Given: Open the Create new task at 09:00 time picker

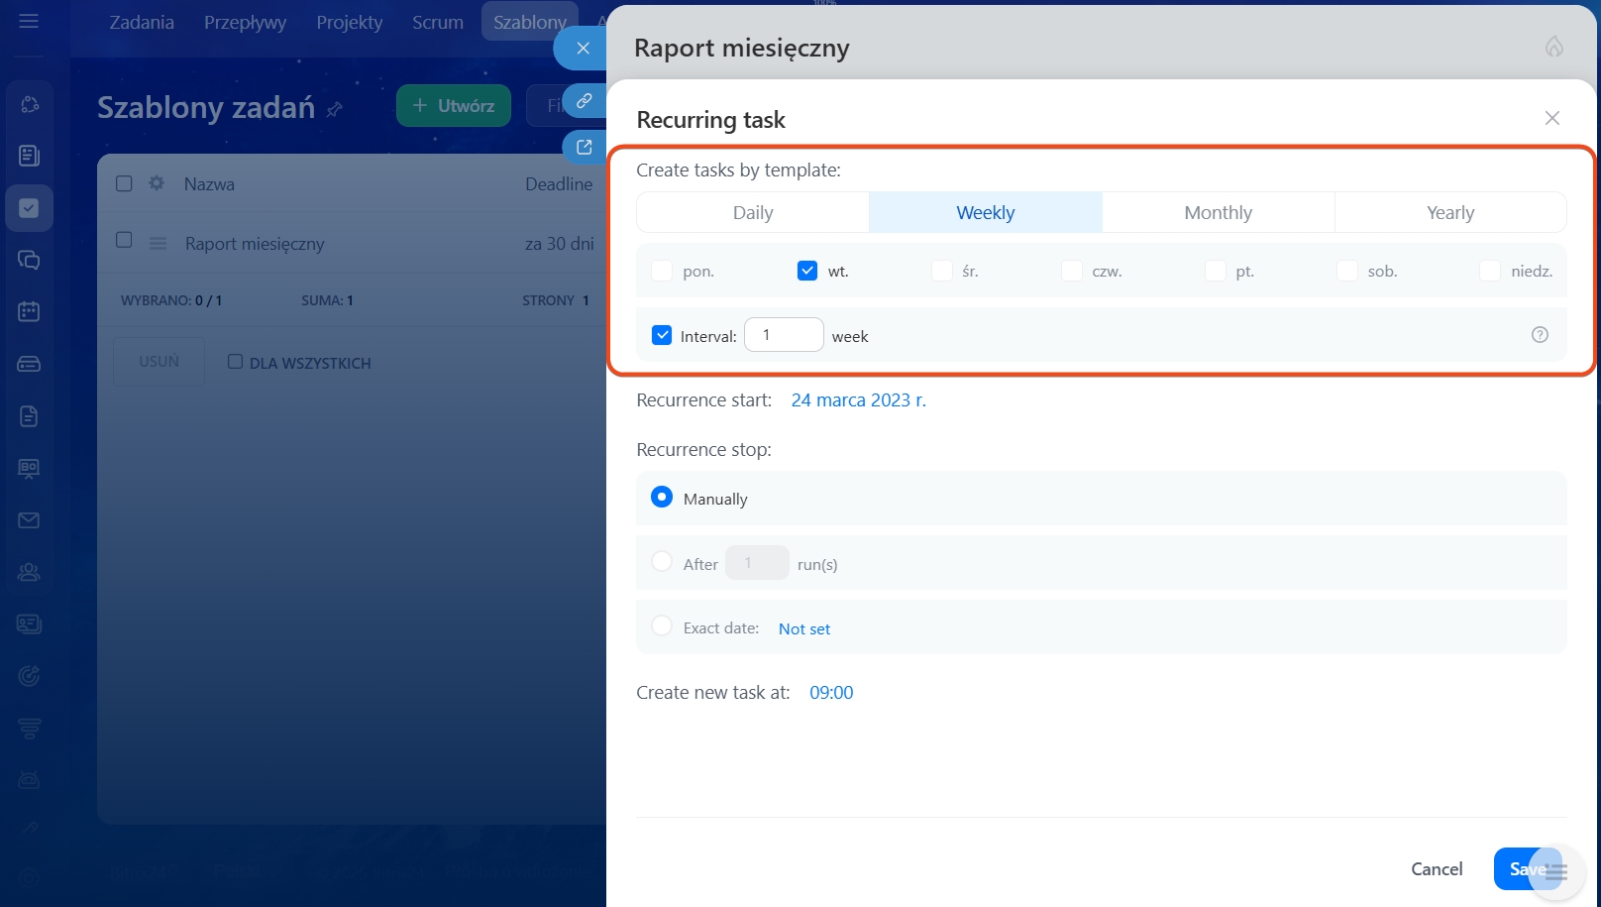Looking at the screenshot, I should [x=830, y=693].
